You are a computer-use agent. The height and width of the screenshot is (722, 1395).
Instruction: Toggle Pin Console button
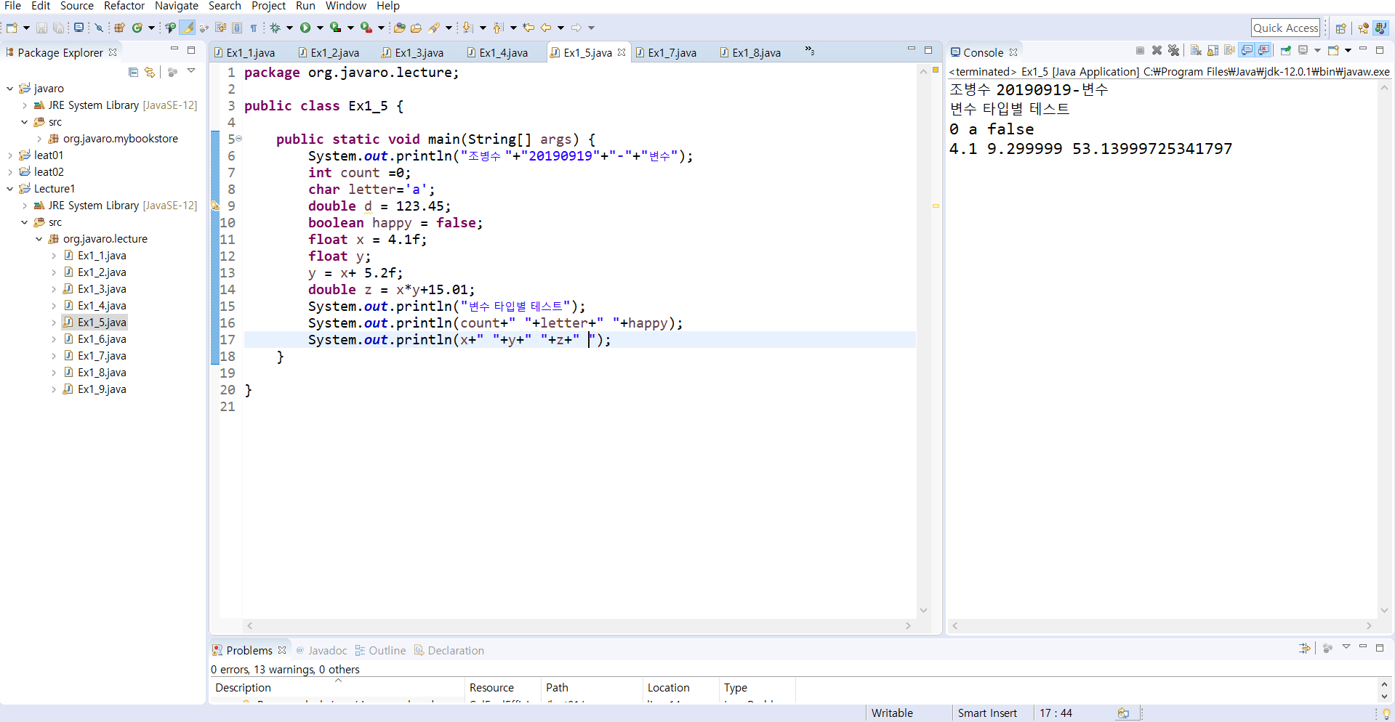[1286, 50]
